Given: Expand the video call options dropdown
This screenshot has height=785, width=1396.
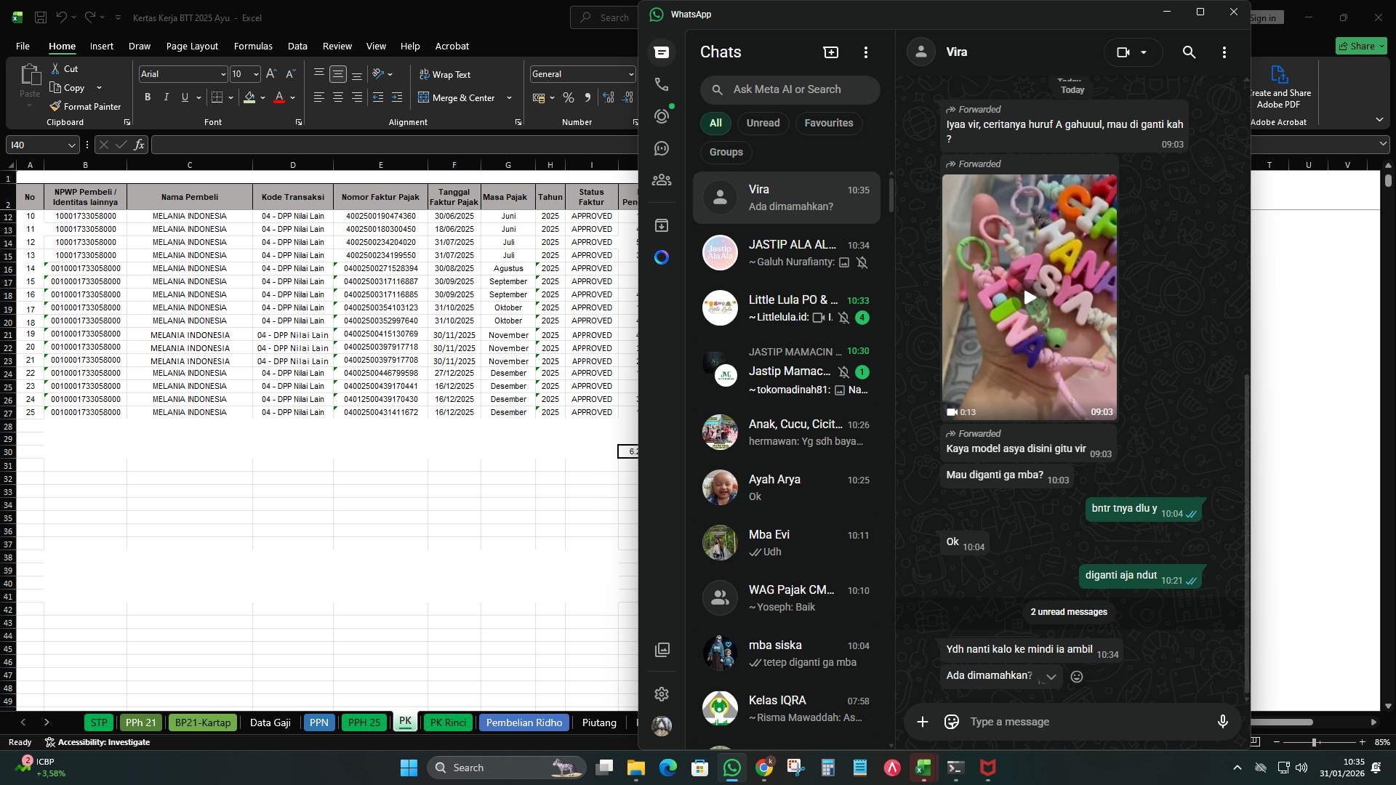Looking at the screenshot, I should point(1144,52).
